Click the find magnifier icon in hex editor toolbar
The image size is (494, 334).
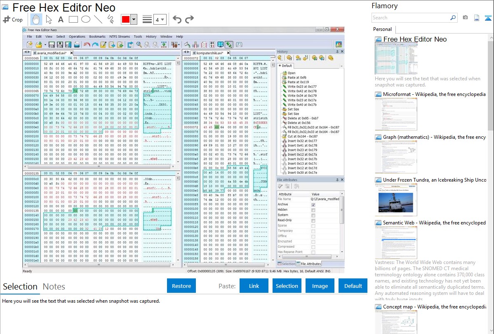click(139, 45)
